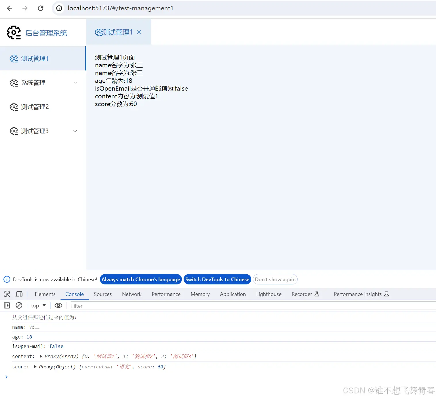Expand the 测试管理3 submenu chevron

click(75, 131)
